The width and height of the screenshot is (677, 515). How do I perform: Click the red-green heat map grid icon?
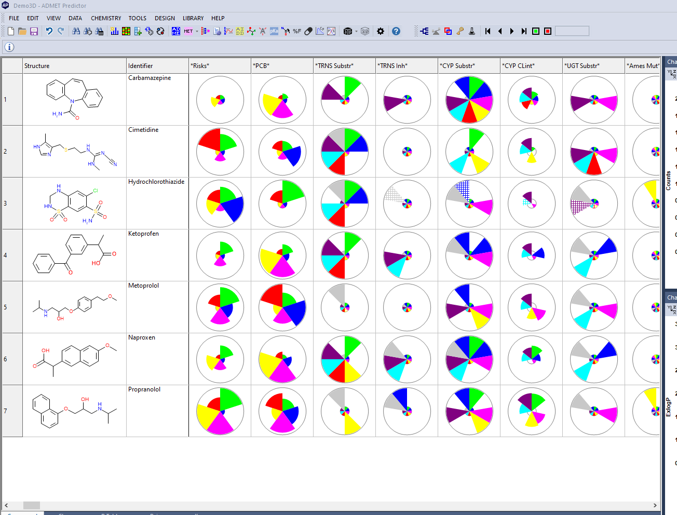[126, 31]
